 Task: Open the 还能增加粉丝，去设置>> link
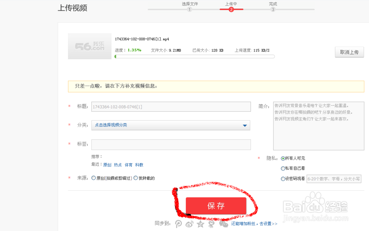(x=254, y=224)
